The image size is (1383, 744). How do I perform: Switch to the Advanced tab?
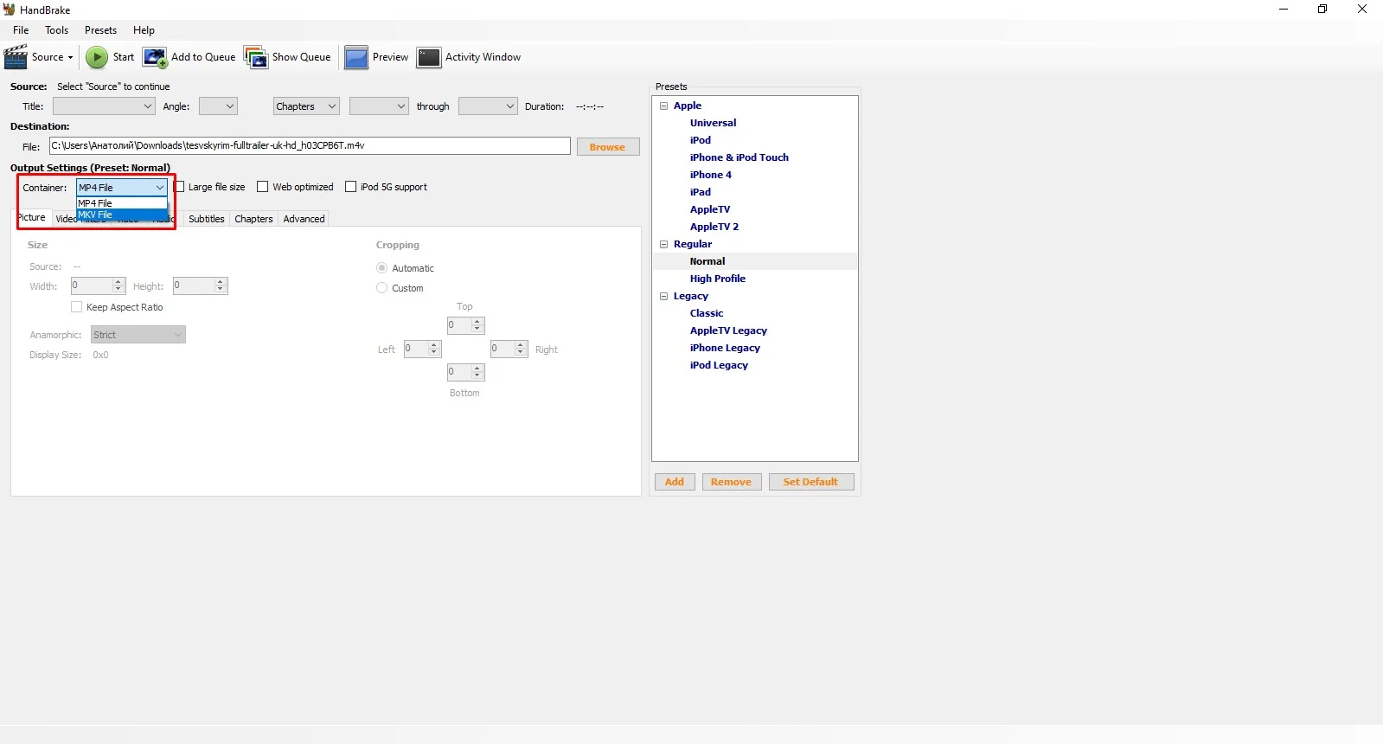coord(304,219)
